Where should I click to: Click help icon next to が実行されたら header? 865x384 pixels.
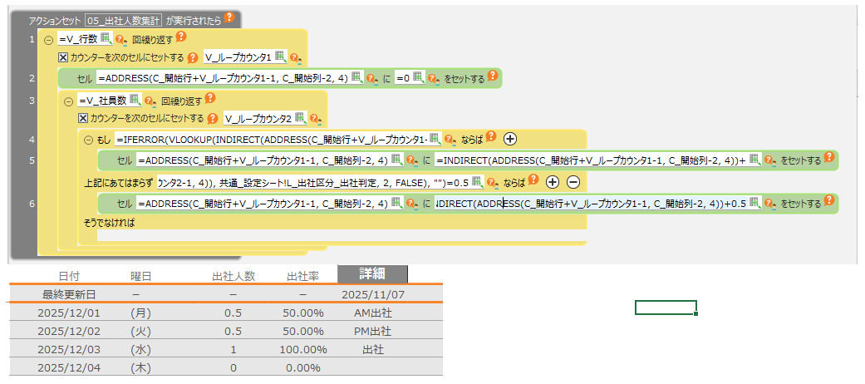click(x=229, y=17)
